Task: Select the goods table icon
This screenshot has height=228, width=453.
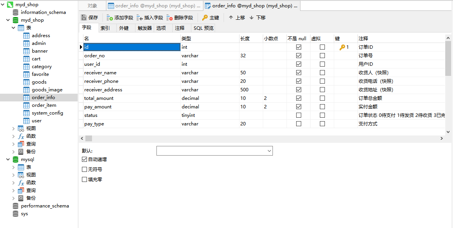Action: (x=26, y=82)
